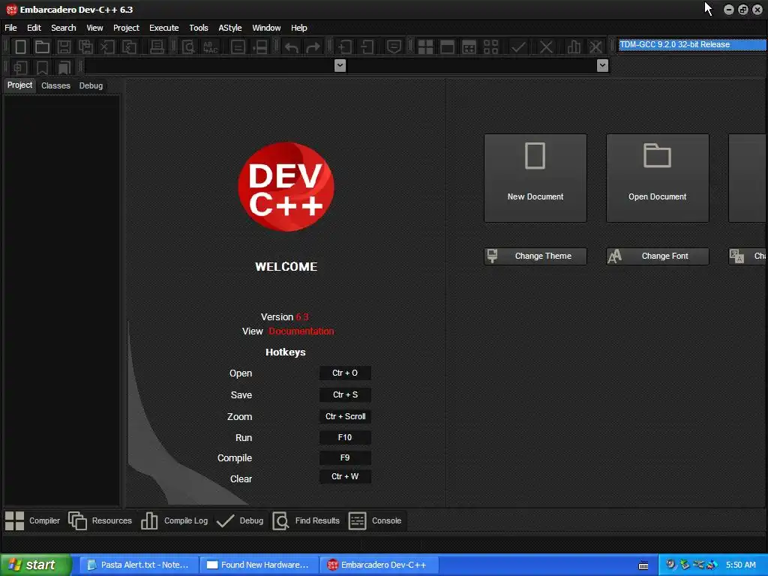This screenshot has width=768, height=576.
Task: Click the Undo arrow toolbar icon
Action: pos(292,47)
